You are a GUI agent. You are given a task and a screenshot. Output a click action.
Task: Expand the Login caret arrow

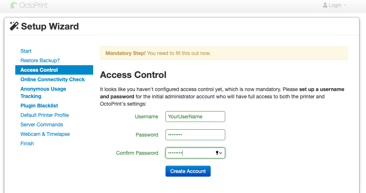(x=345, y=5)
